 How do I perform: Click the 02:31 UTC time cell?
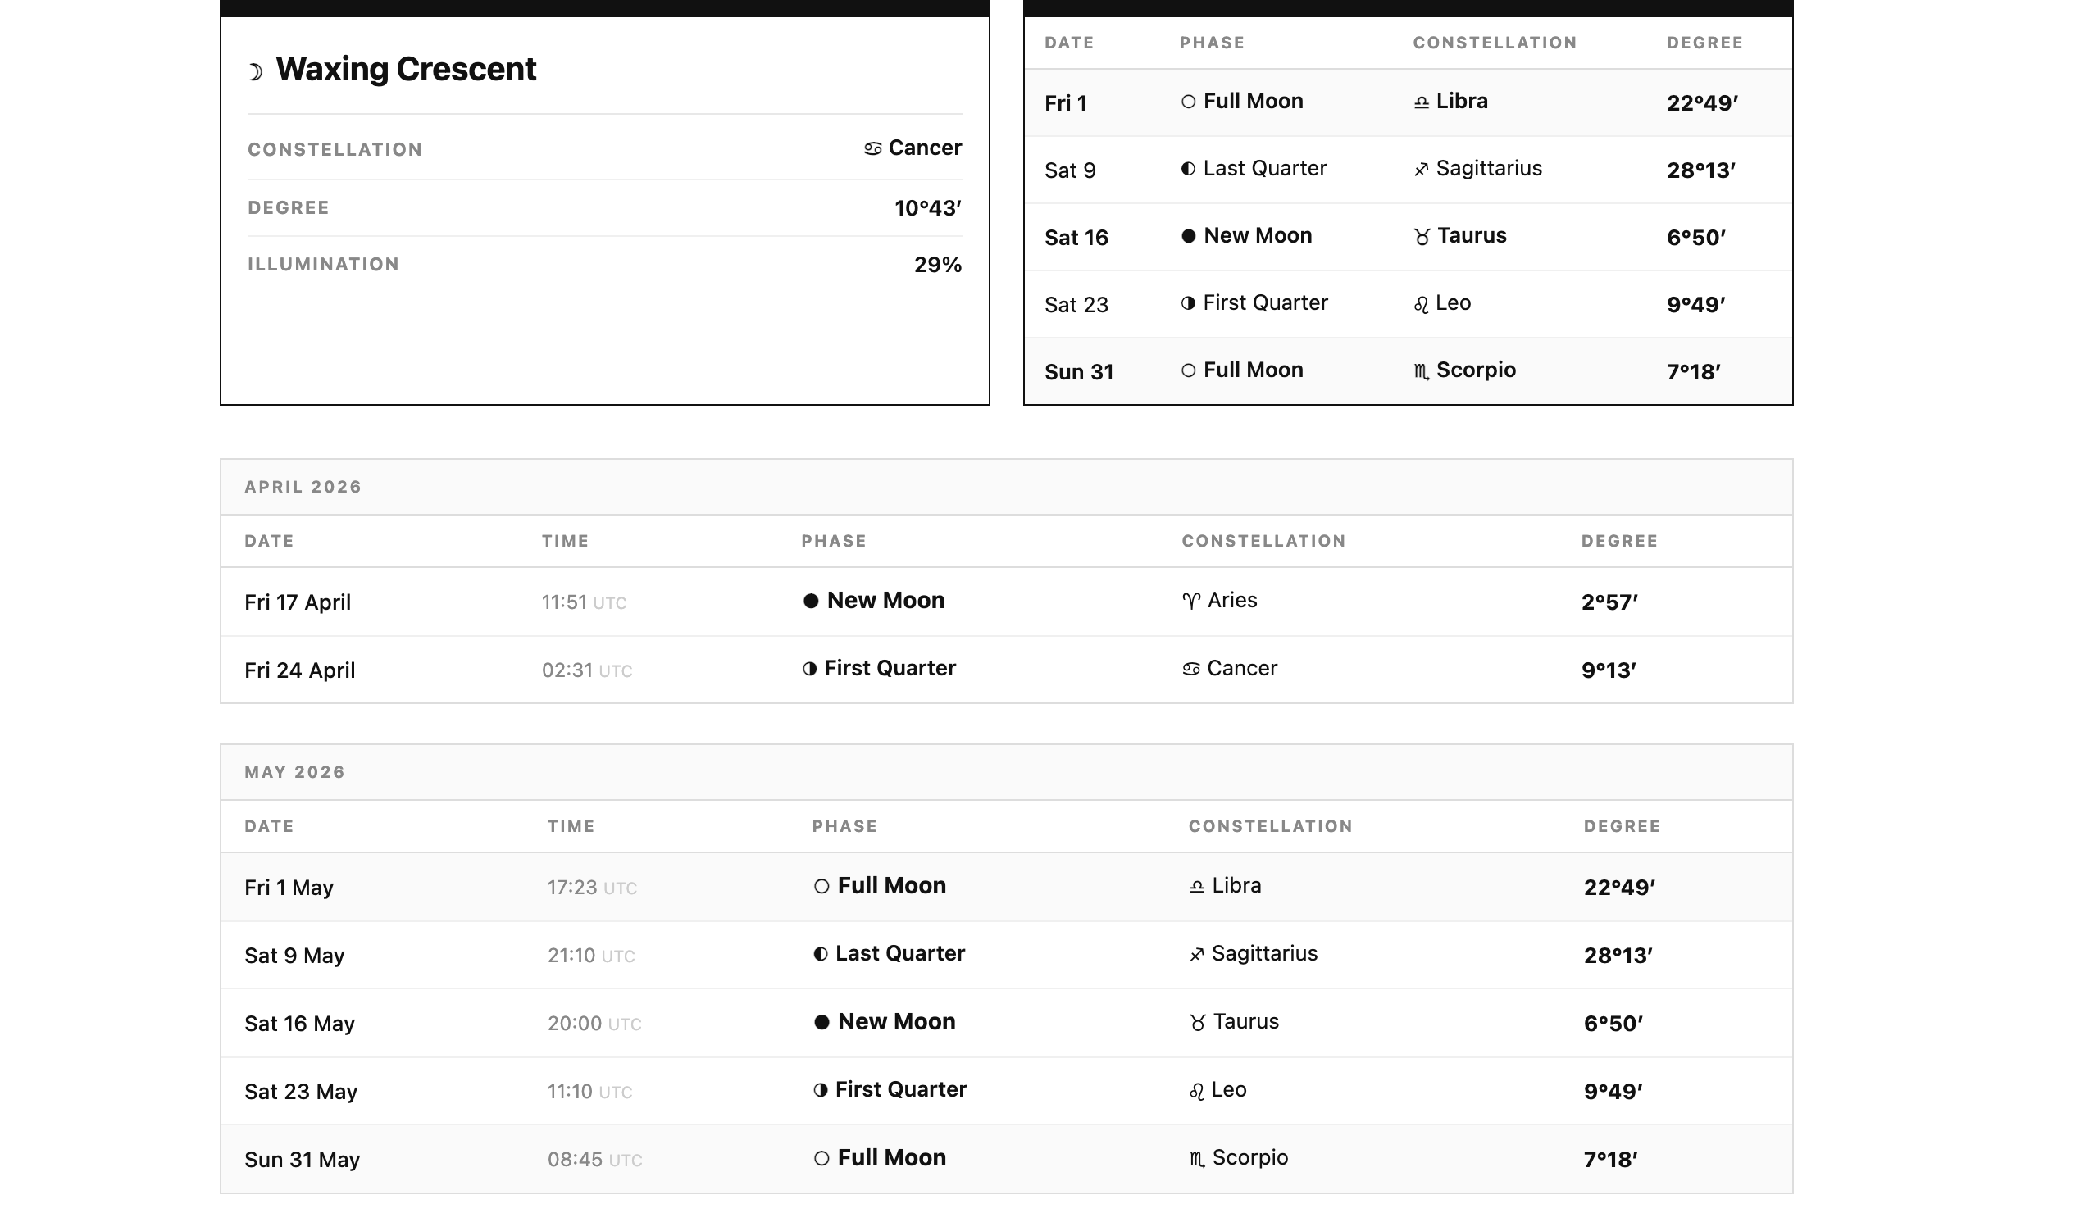click(x=588, y=670)
